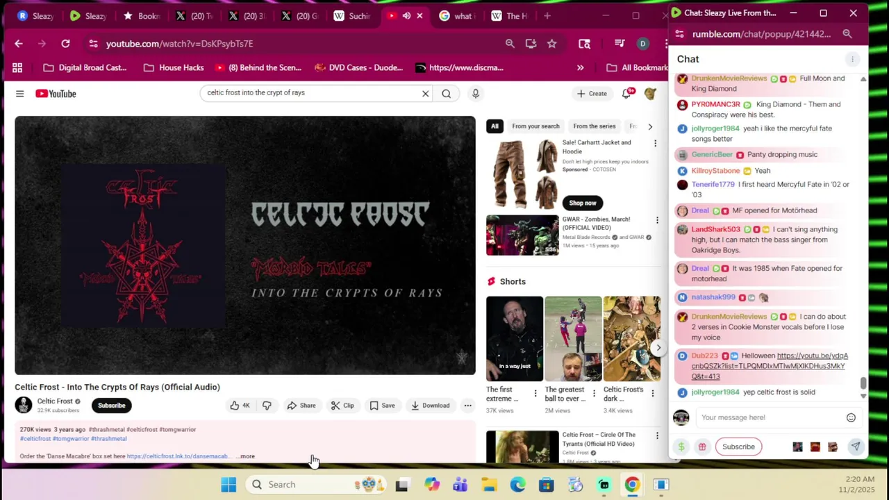Open the emoji picker in Rumble chat
This screenshot has width=889, height=500.
point(851,417)
